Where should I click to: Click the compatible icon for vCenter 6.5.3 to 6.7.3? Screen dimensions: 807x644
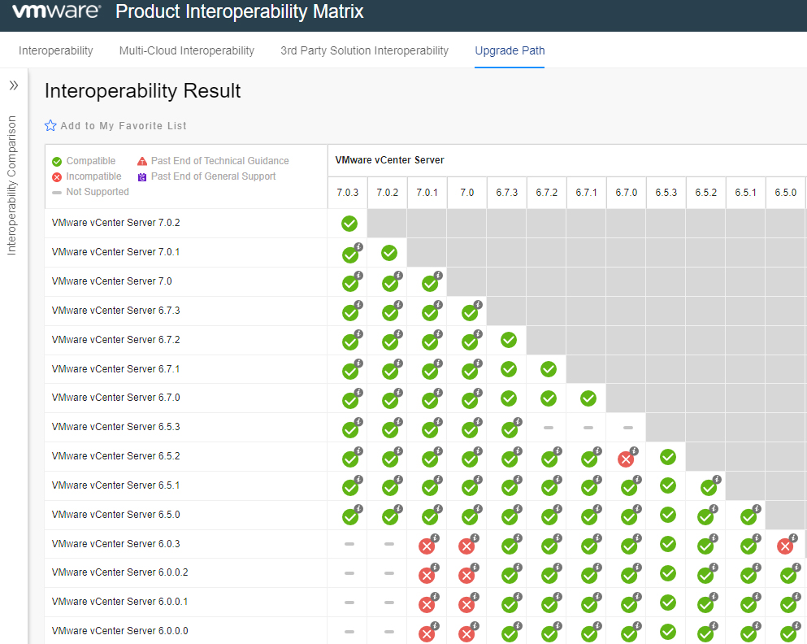click(510, 429)
